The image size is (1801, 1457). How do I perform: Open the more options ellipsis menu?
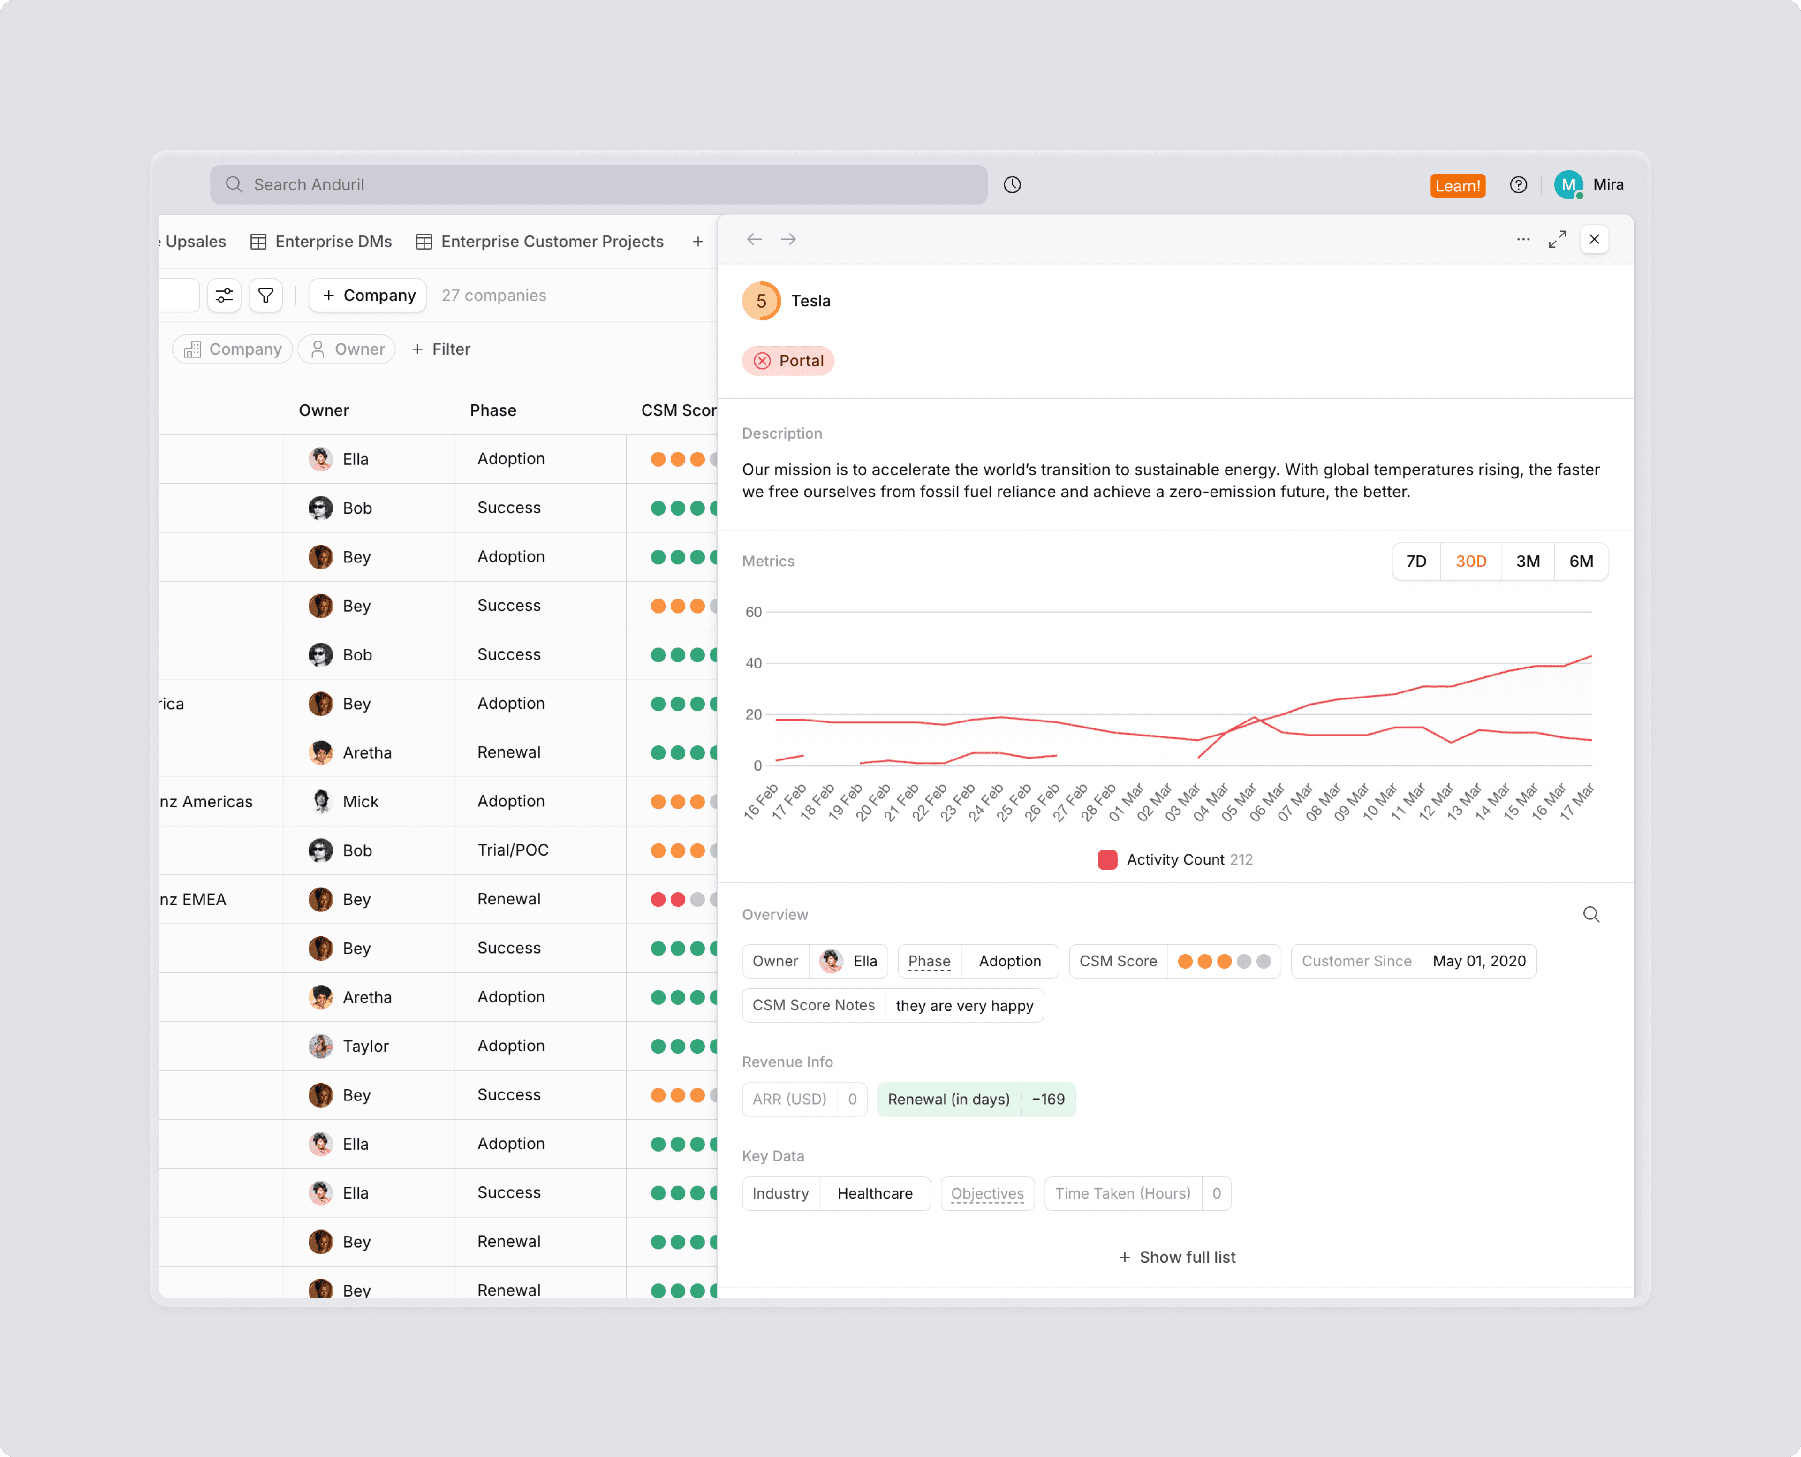pos(1523,239)
